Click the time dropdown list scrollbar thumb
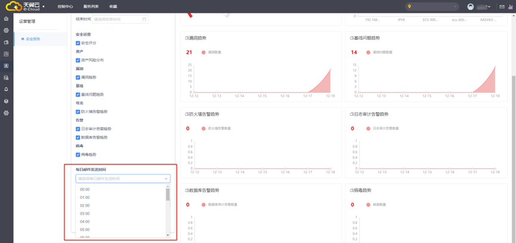This screenshot has height=243, width=516. coord(168,194)
